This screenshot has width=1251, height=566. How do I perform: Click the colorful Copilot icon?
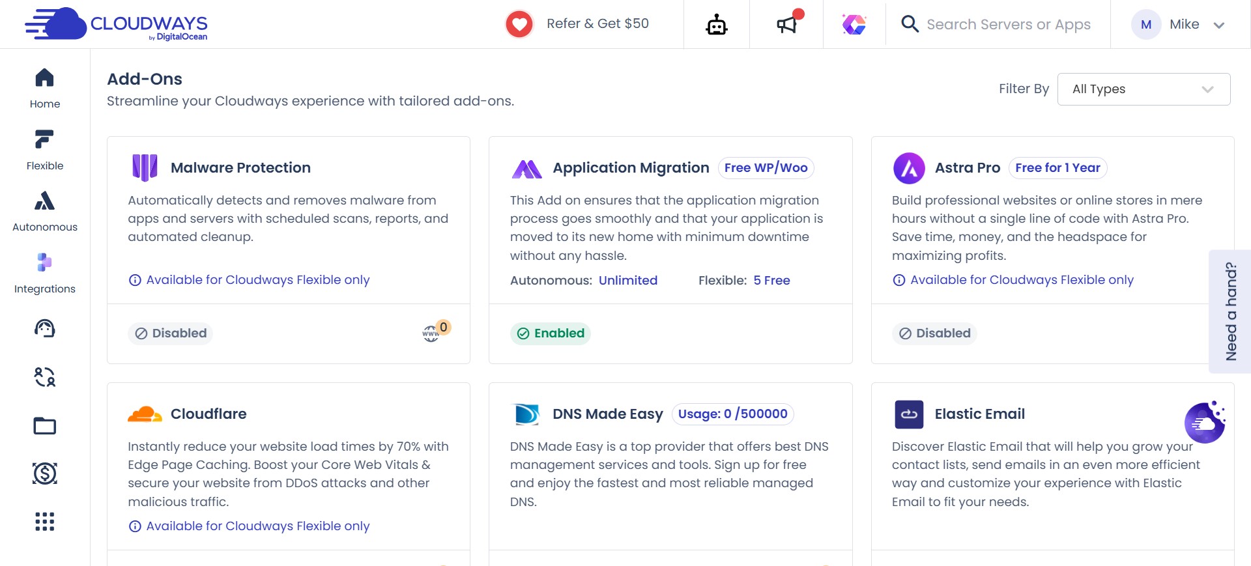854,25
